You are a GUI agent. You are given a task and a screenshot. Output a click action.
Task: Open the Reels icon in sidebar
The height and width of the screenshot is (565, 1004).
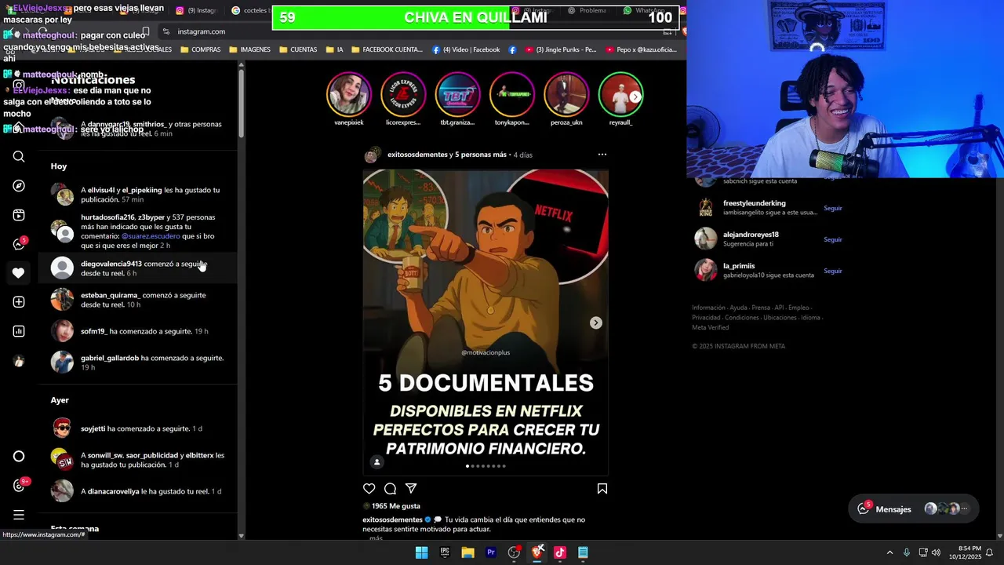tap(19, 215)
